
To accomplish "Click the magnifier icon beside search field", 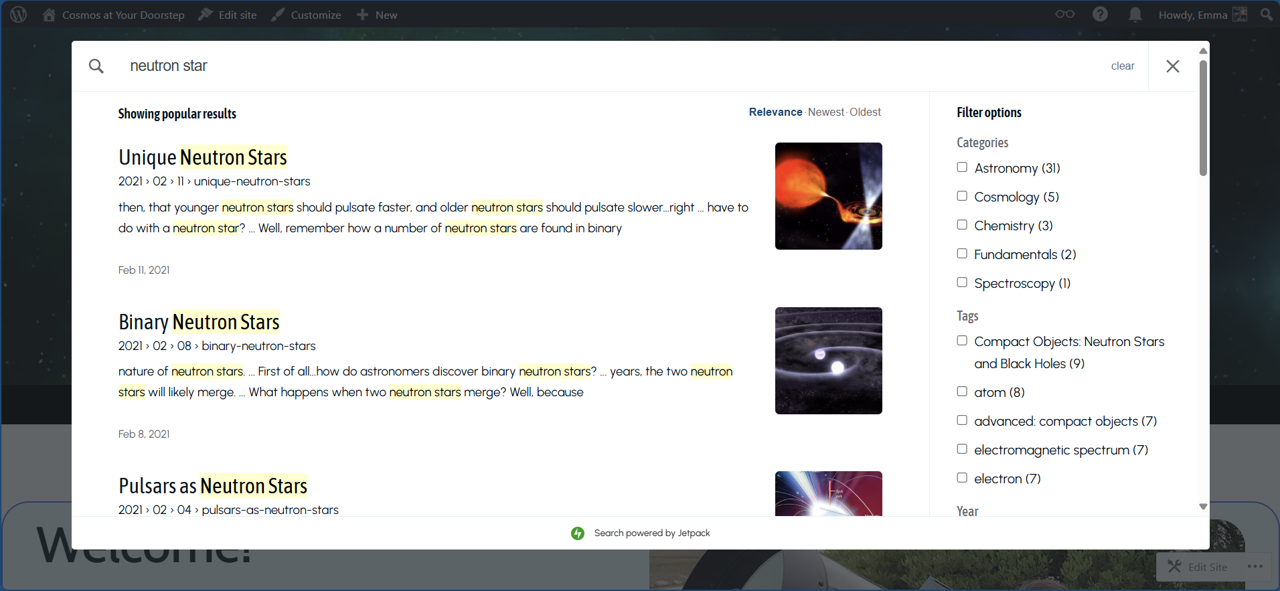I will [x=96, y=66].
